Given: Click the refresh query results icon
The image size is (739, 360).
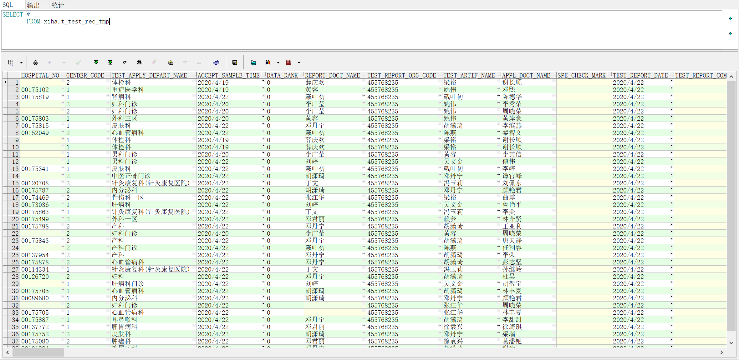Looking at the screenshot, I should (125, 62).
